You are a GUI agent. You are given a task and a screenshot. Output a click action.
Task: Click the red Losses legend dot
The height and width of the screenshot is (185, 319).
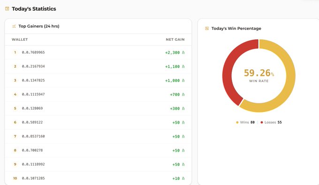pyautogui.click(x=262, y=122)
